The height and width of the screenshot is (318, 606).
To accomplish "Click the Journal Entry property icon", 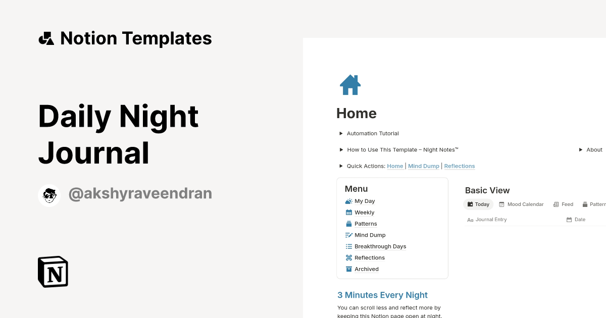I will [x=471, y=219].
